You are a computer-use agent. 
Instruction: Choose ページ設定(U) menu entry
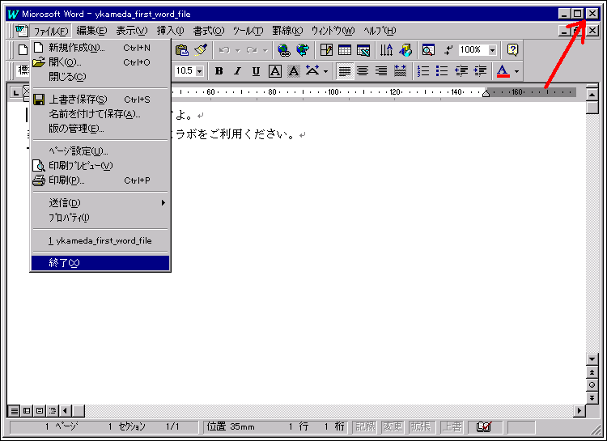click(100, 151)
